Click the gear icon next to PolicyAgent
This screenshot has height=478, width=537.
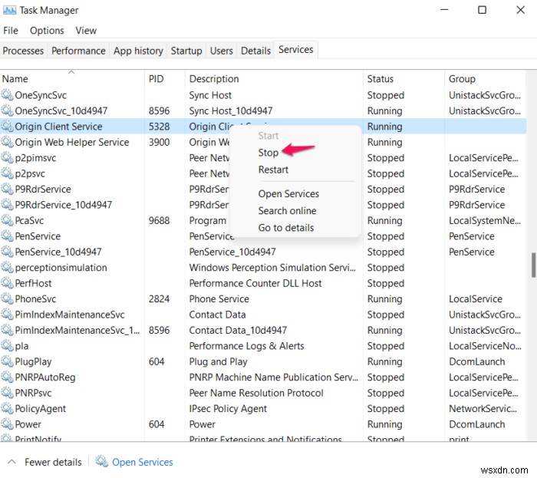7,409
